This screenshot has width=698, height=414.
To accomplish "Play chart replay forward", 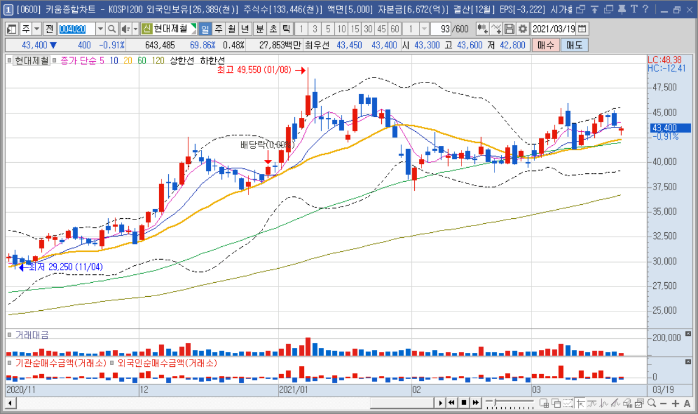I will point(441,403).
